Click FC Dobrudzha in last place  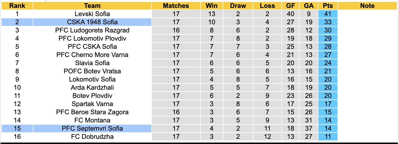(92, 137)
